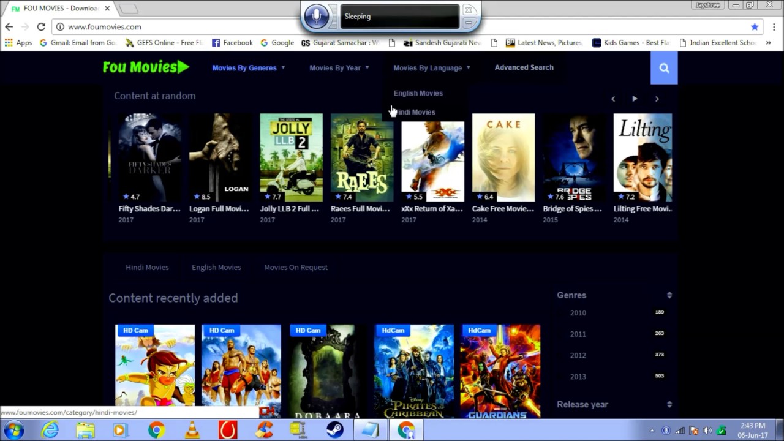784x441 pixels.
Task: Open Bridge of Spies poster
Action: point(574,157)
